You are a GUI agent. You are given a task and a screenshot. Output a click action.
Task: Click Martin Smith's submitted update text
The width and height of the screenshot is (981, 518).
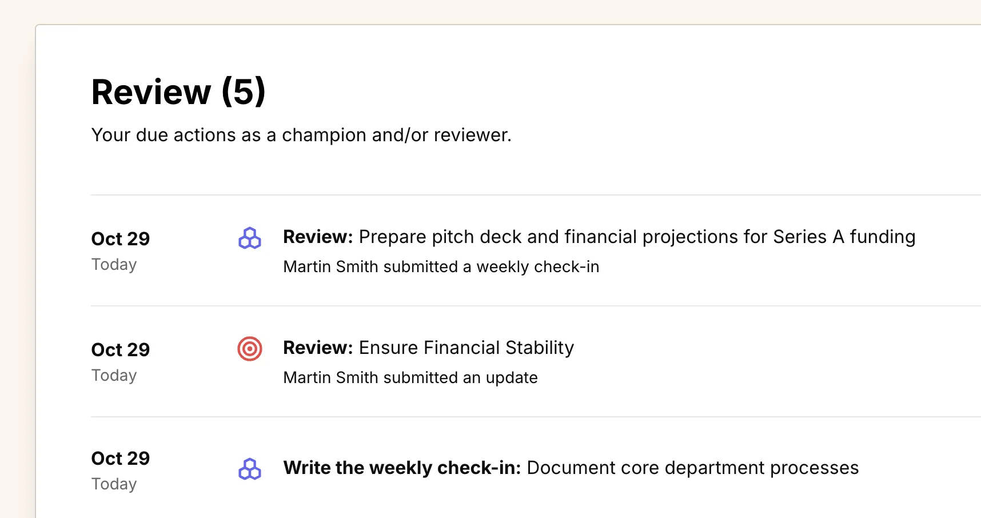click(x=410, y=377)
